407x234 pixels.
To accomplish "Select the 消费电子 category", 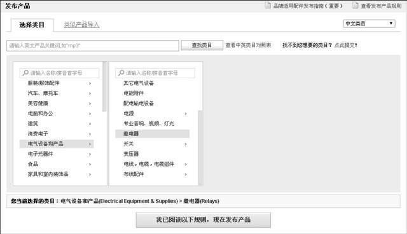I will pyautogui.click(x=38, y=134).
